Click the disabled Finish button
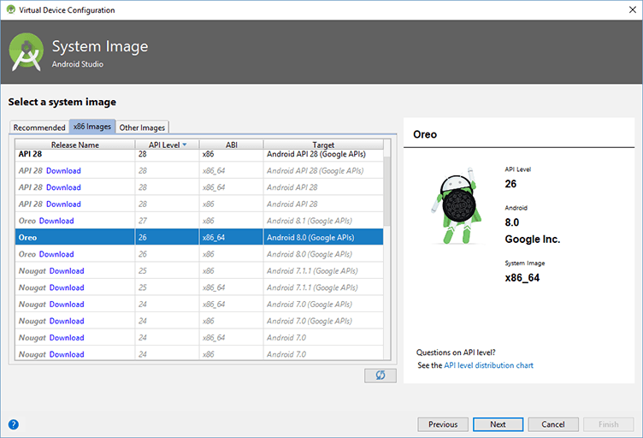643x438 pixels. 609,424
